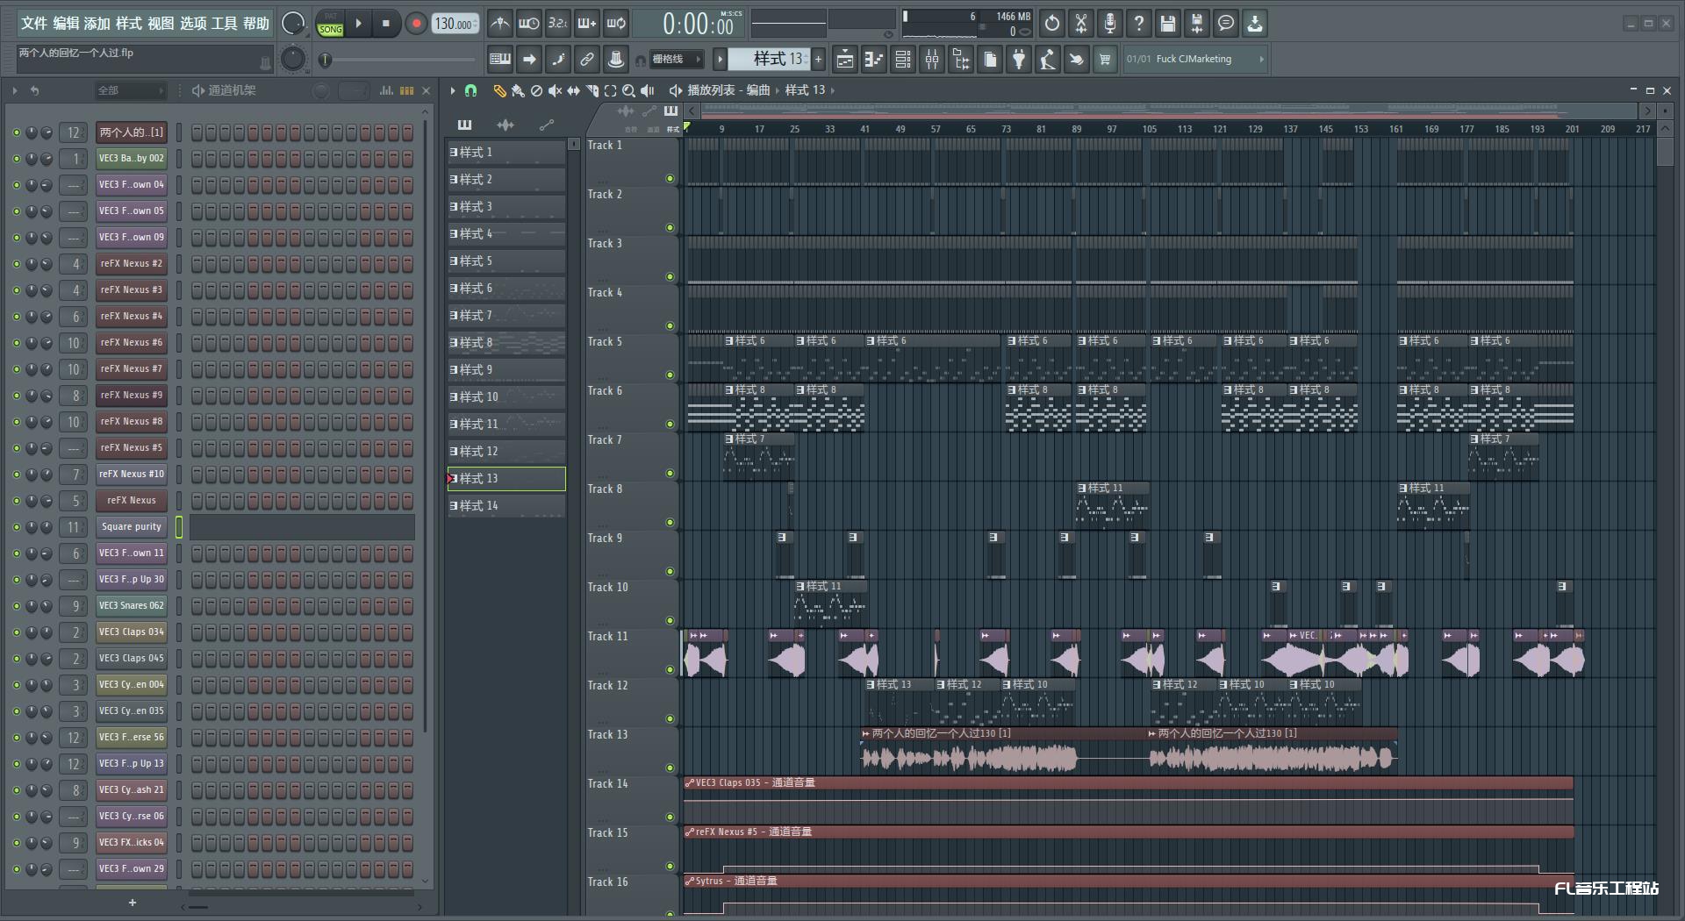The image size is (1685, 921).
Task: Open the browser tree view icon
Action: (x=961, y=60)
